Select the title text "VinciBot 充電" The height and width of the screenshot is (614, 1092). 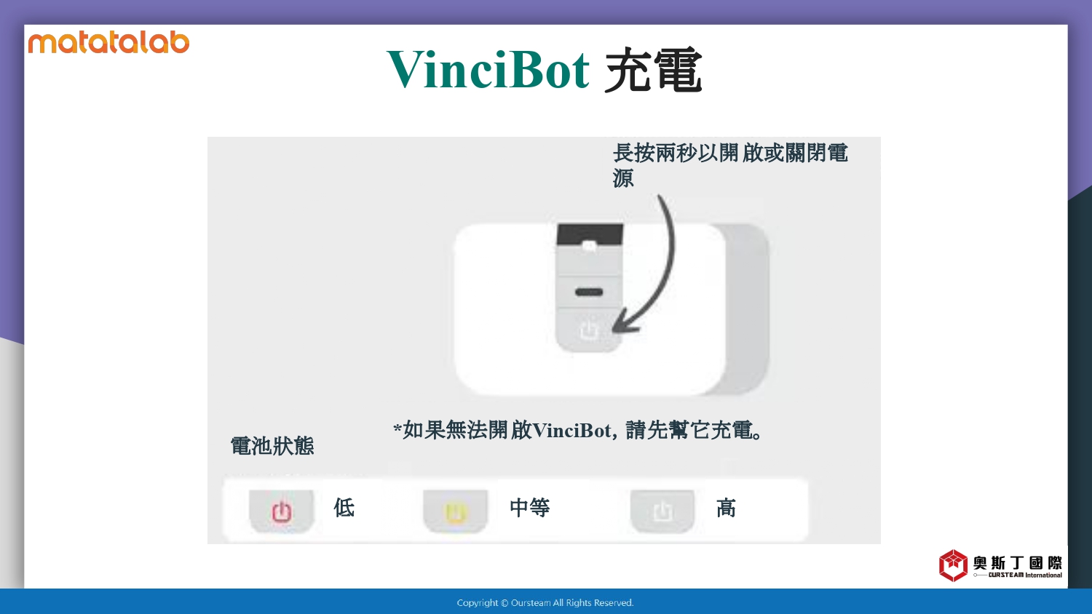pyautogui.click(x=545, y=70)
